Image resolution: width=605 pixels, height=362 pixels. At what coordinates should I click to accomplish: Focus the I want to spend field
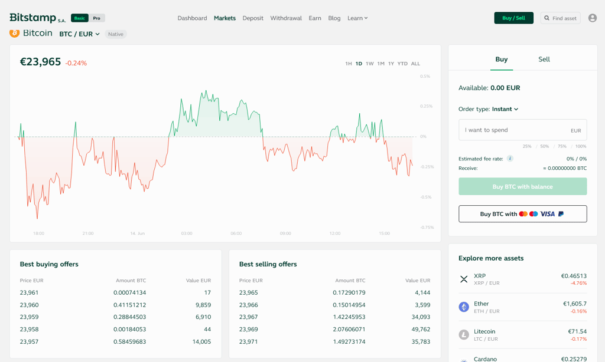coord(522,130)
